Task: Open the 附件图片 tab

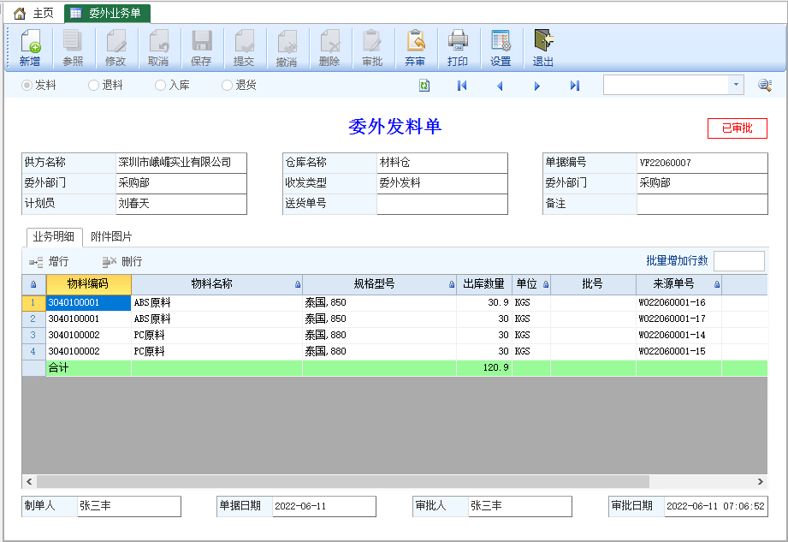Action: click(x=111, y=237)
